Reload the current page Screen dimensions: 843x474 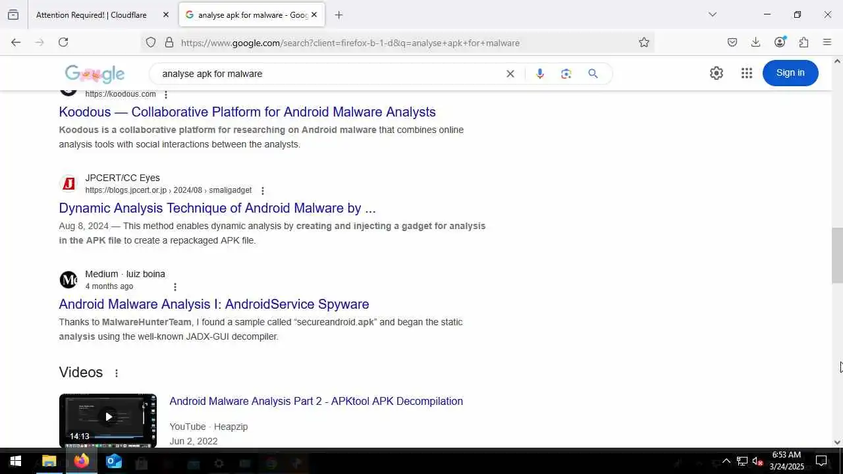click(63, 42)
